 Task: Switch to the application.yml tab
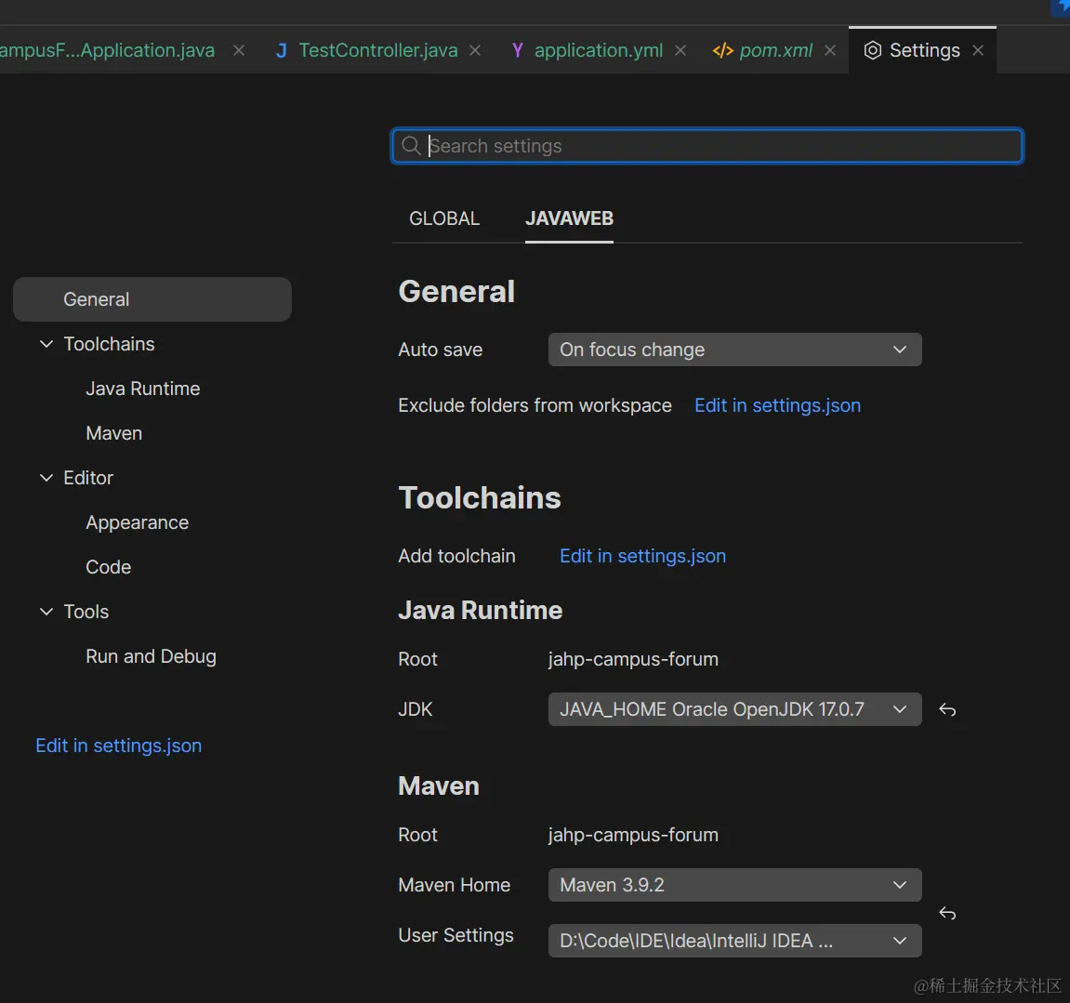point(598,50)
